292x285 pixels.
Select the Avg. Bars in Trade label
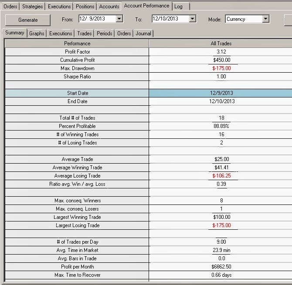tap(77, 258)
